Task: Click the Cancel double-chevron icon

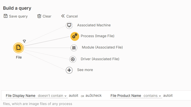Action: [x=63, y=16]
